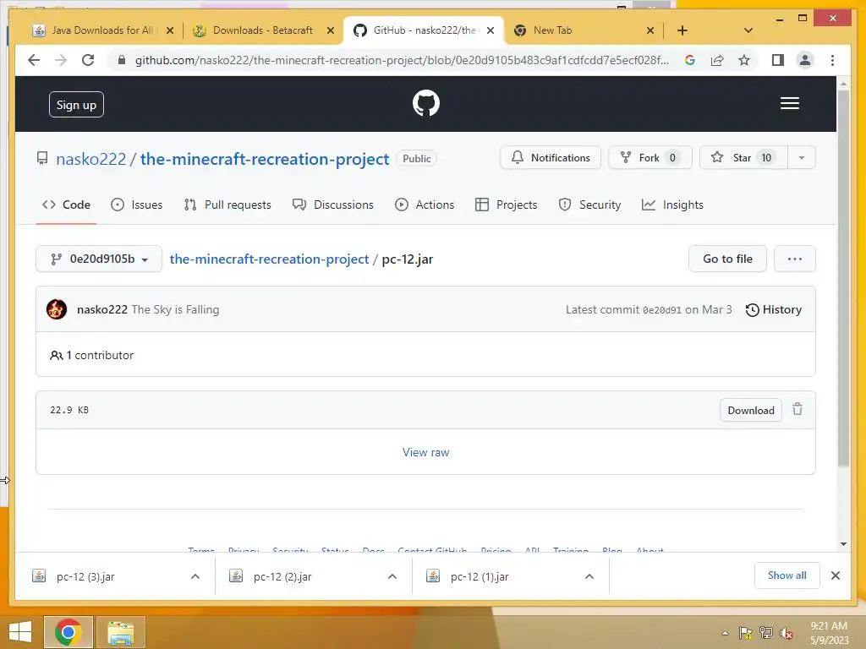
Task: Open the tab search chevron dropdown
Action: (748, 30)
